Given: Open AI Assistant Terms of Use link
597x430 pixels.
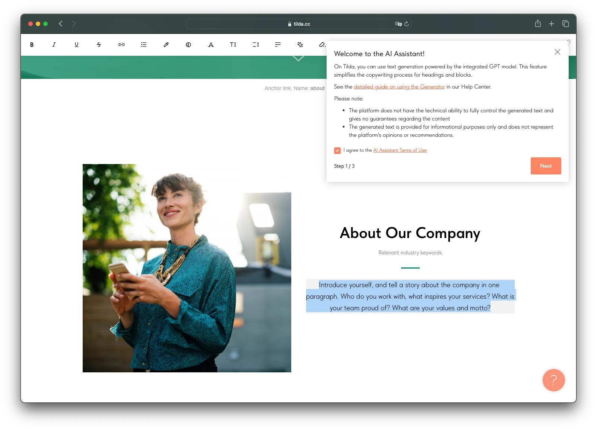Looking at the screenshot, I should click(x=400, y=150).
